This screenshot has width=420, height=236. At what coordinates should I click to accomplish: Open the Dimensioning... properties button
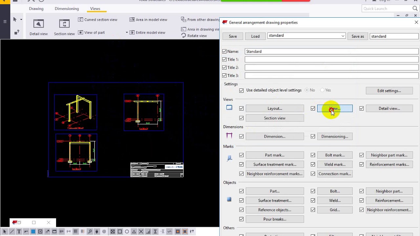[335, 136]
